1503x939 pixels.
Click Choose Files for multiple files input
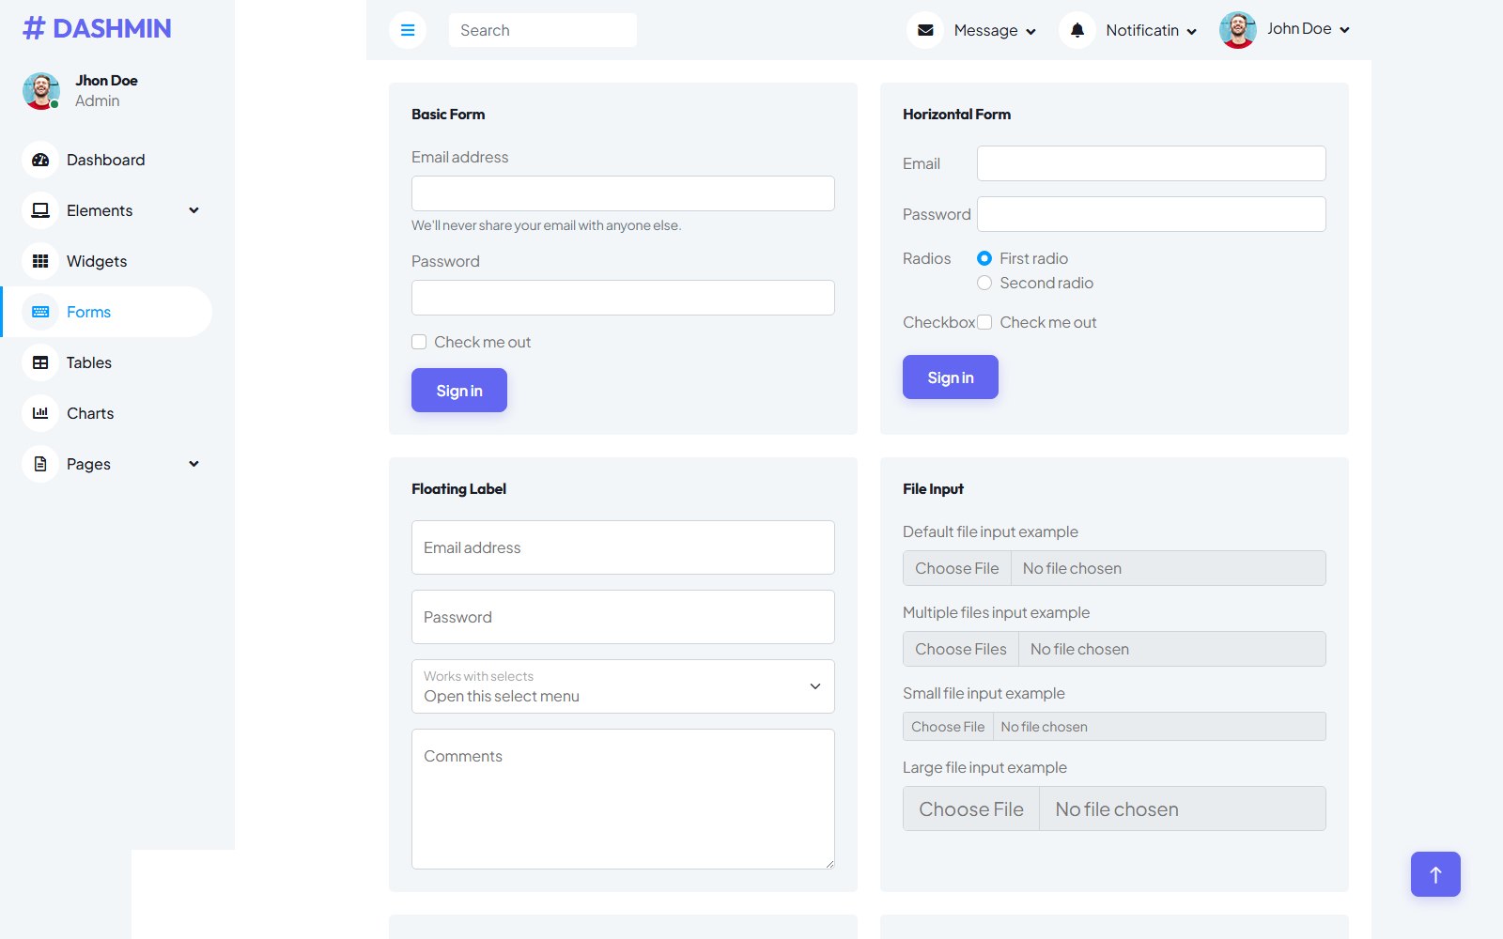961,649
